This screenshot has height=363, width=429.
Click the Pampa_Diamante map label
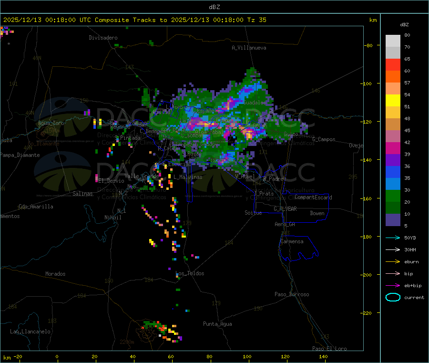tap(20, 155)
